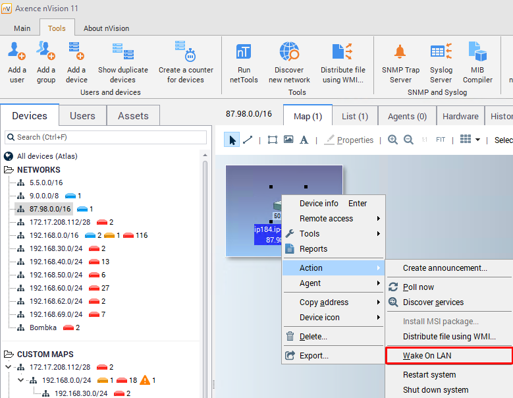513x398 pixels.
Task: Collapse the NETWORKS tree folder
Action: coord(9,170)
